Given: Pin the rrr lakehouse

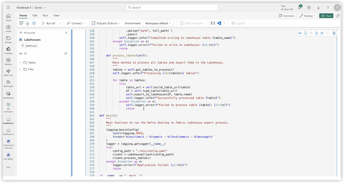Looking at the screenshot, I should (25, 53).
